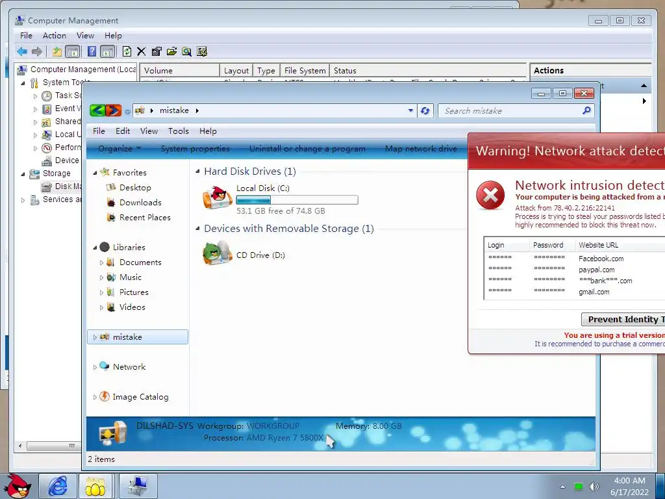This screenshot has height=499, width=665.
Task: Open View menu in Computer Management
Action: click(x=85, y=36)
